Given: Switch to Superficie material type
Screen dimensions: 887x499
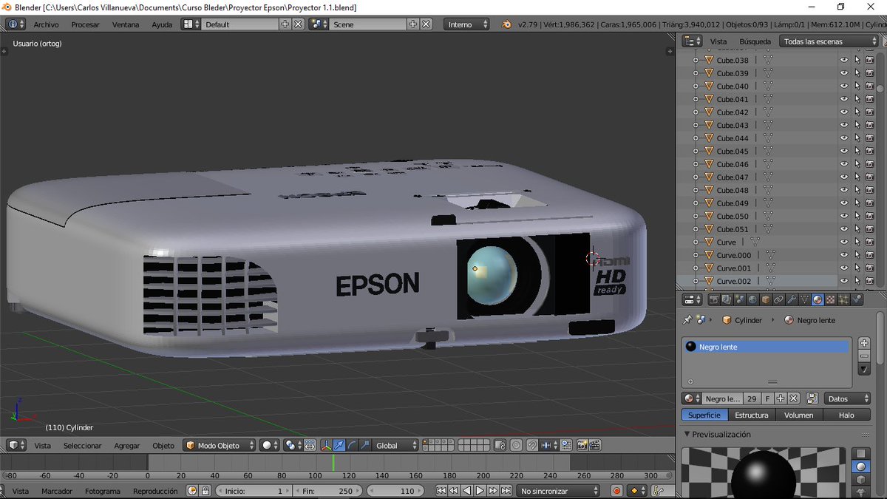Looking at the screenshot, I should (704, 415).
